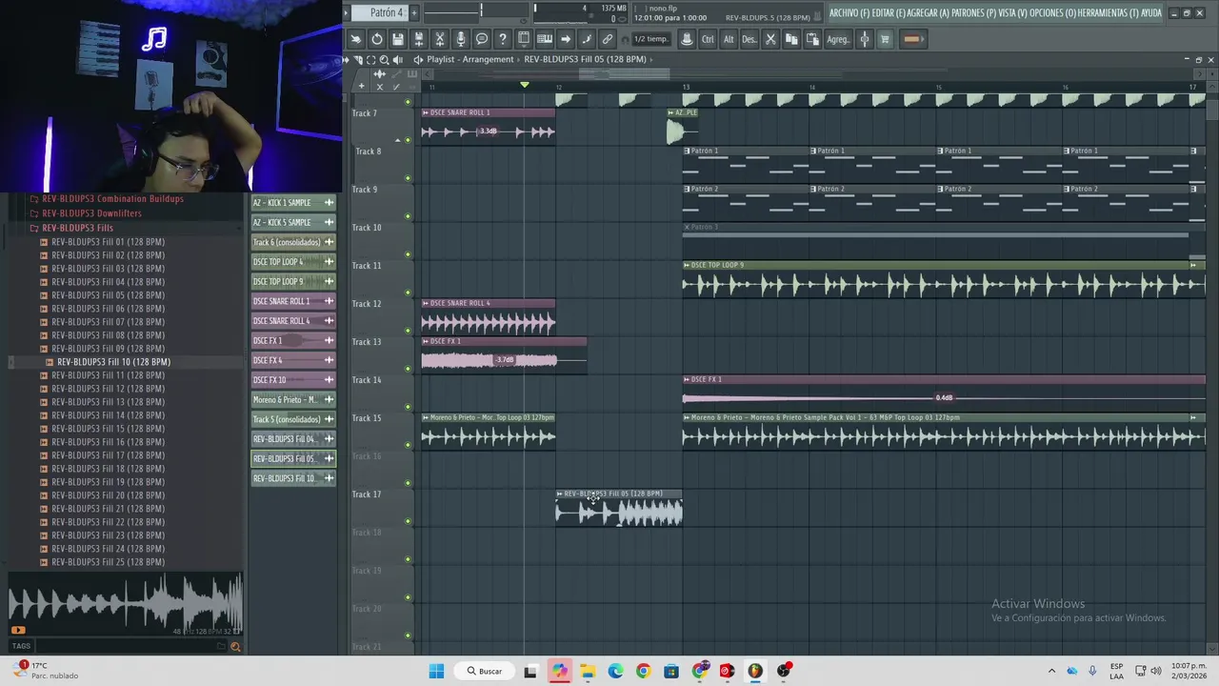The image size is (1219, 686).
Task: Click the microphone recording icon in toolbar
Action: (x=461, y=39)
